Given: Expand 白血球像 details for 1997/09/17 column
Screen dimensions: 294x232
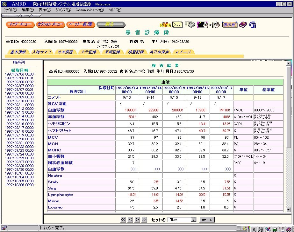Looking at the screenshot, I should click(228, 169).
